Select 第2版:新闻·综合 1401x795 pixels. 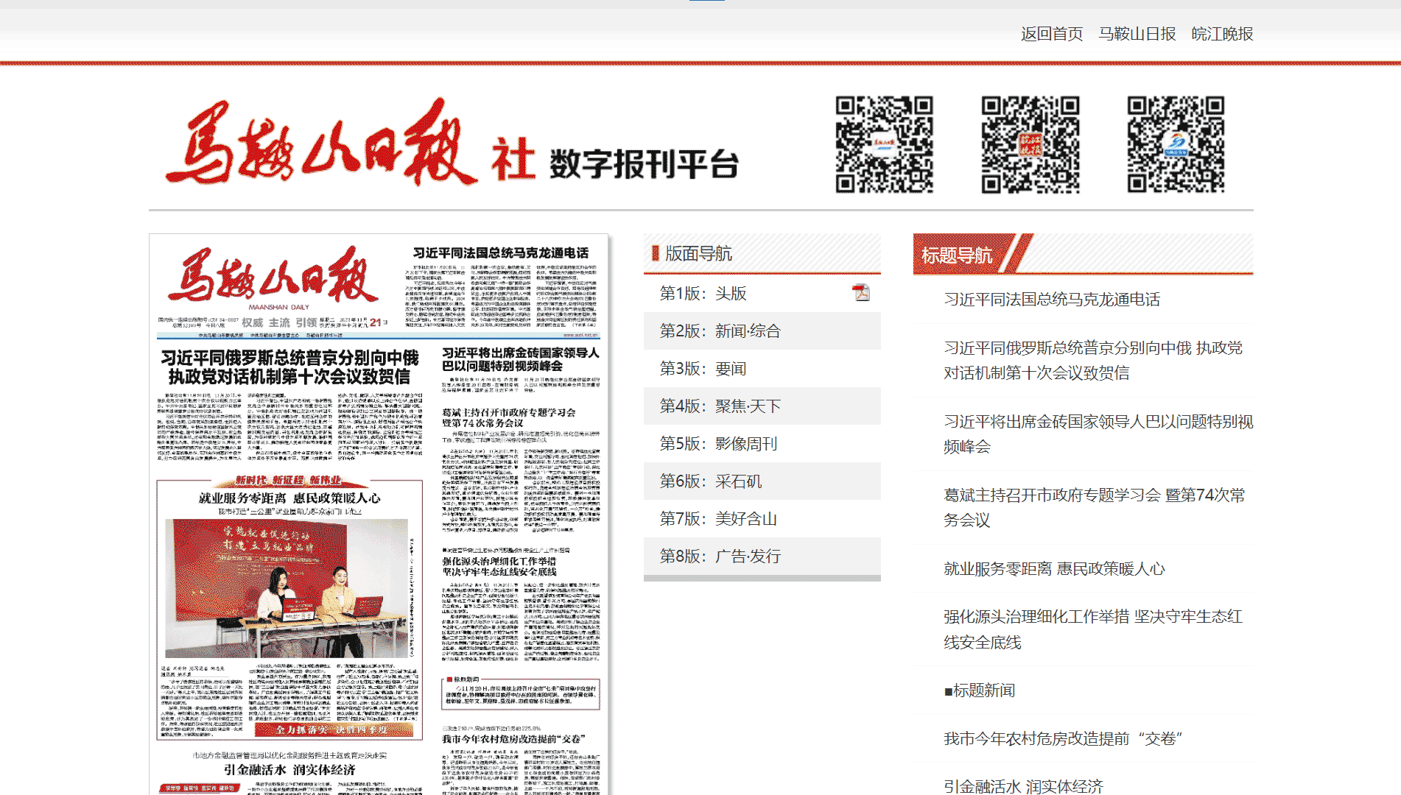coord(720,331)
